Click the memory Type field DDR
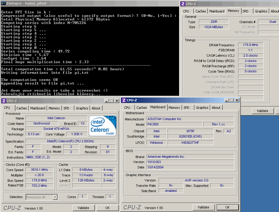 tap(214, 22)
